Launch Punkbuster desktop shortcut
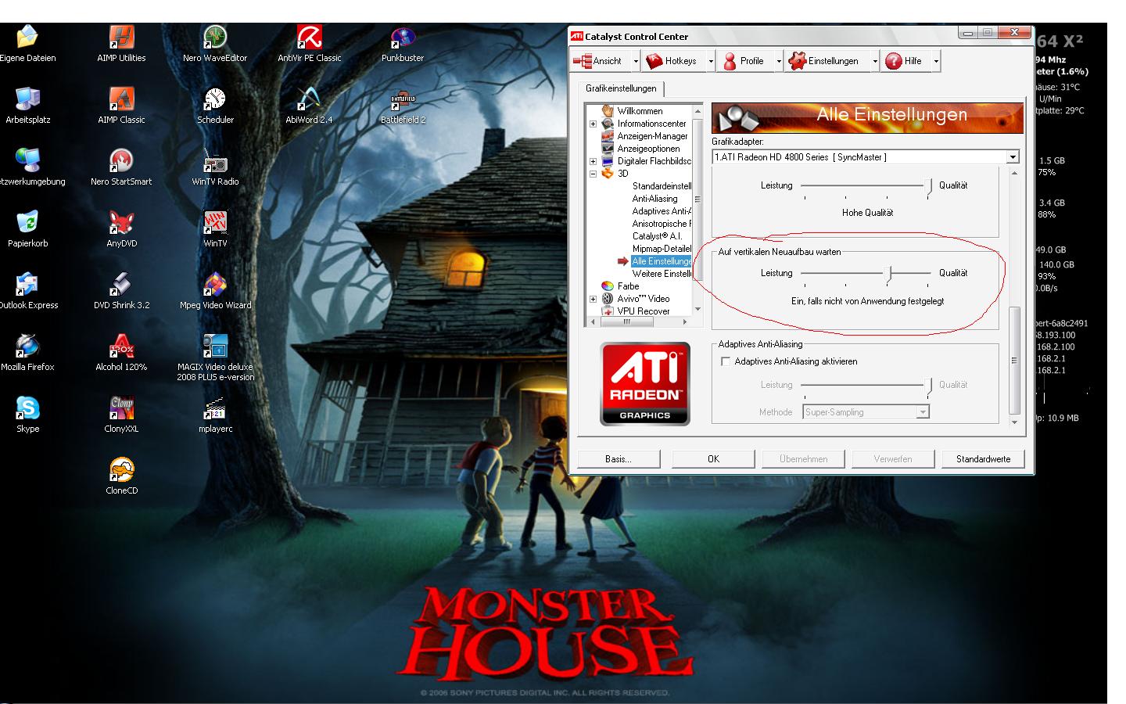1126x704 pixels. pyautogui.click(x=403, y=37)
